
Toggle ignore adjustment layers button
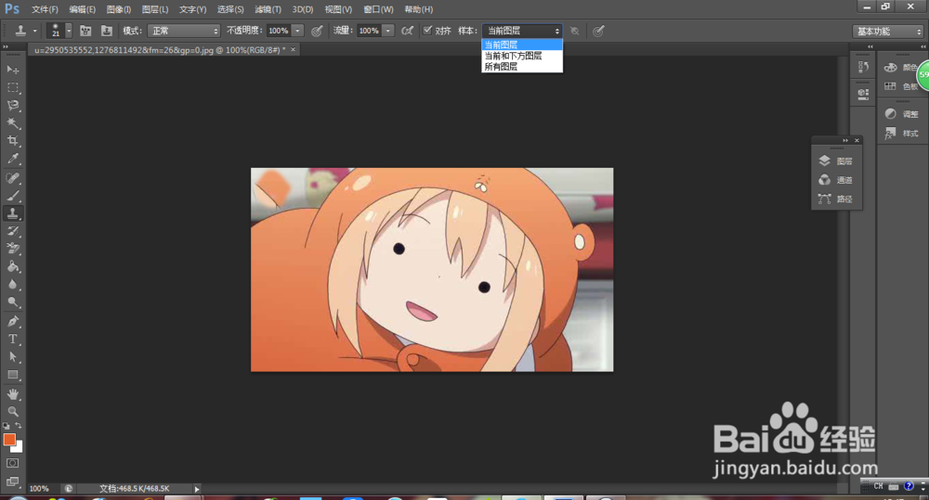pyautogui.click(x=574, y=31)
